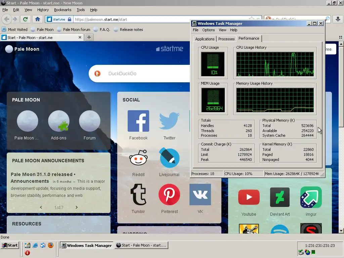Open Task Manager Help menu
Image resolution: width=344 pixels, height=258 pixels.
pos(234,30)
